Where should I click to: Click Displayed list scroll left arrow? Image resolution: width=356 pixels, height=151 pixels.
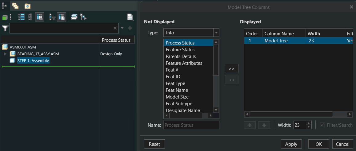(x=247, y=114)
